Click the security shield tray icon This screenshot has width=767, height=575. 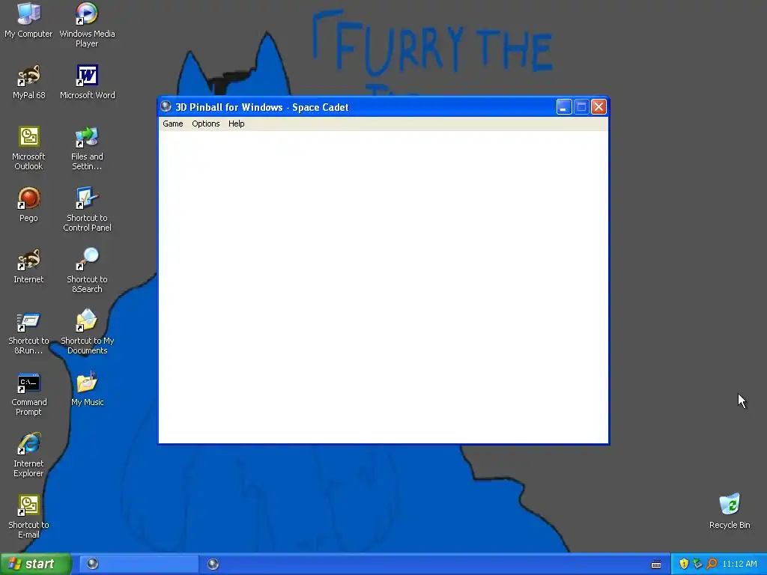[684, 564]
